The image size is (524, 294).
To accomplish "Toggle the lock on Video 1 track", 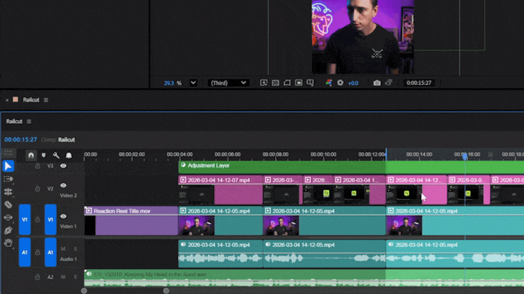I will [x=37, y=219].
